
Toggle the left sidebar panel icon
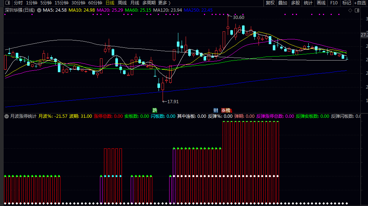click(x=7, y=3)
